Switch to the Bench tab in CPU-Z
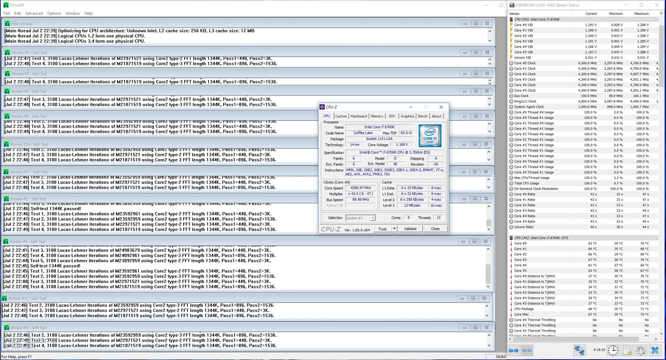The width and height of the screenshot is (666, 360). coord(422,116)
